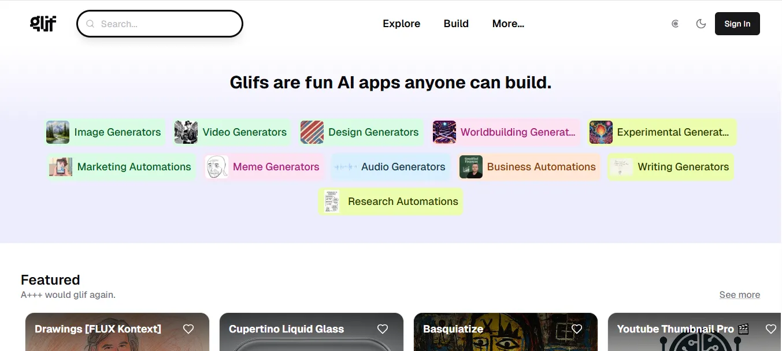This screenshot has width=782, height=351.
Task: Click the Image Generators landscape thumbnail
Action: pyautogui.click(x=58, y=132)
